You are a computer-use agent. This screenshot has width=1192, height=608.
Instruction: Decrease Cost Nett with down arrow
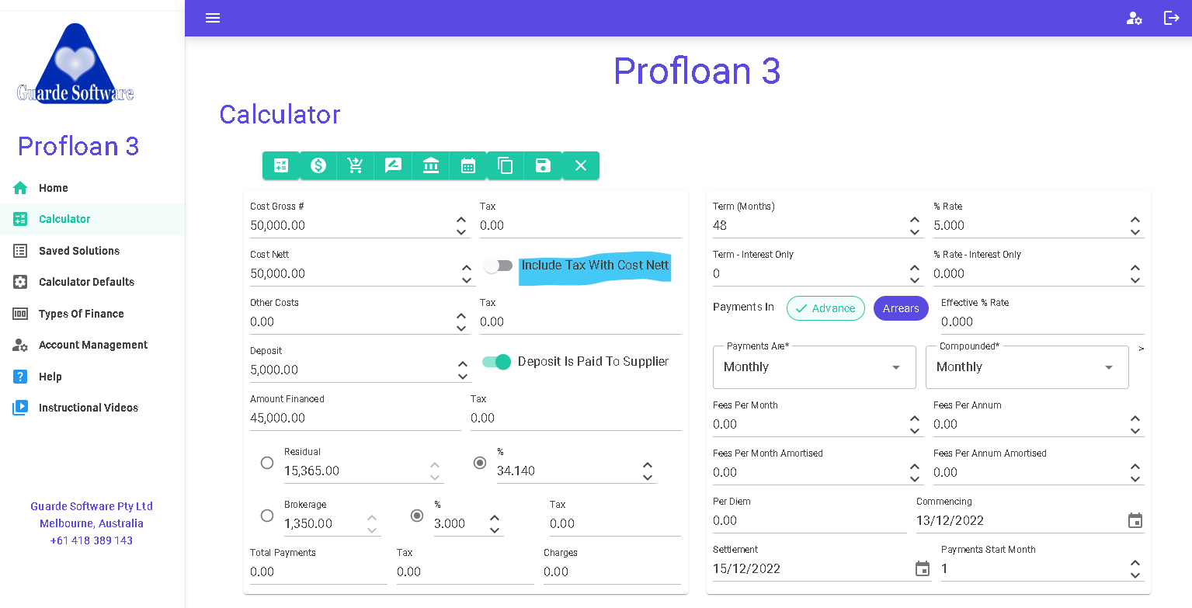467,280
